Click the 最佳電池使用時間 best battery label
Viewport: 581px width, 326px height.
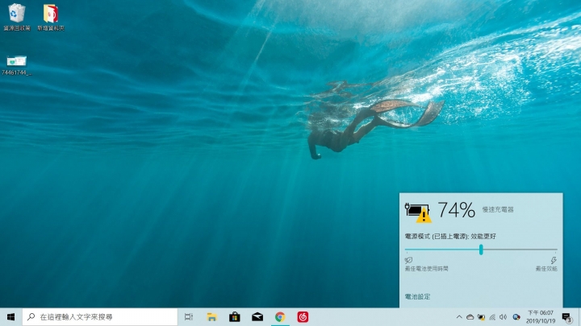[427, 269]
